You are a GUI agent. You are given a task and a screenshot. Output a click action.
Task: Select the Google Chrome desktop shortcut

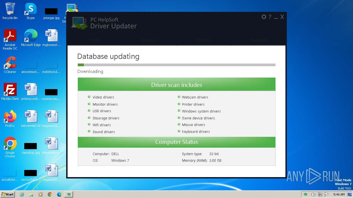[x=10, y=147]
